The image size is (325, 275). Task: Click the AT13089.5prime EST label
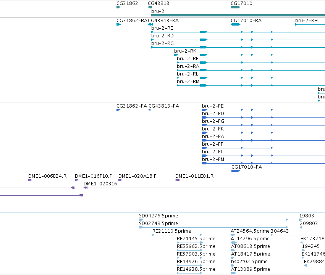click(250, 269)
